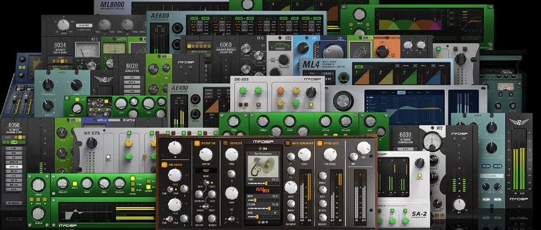Image resolution: width=541 pixels, height=230 pixels.
Task: Toggle the Hyper-Gate section enable button
Action: (319, 143)
